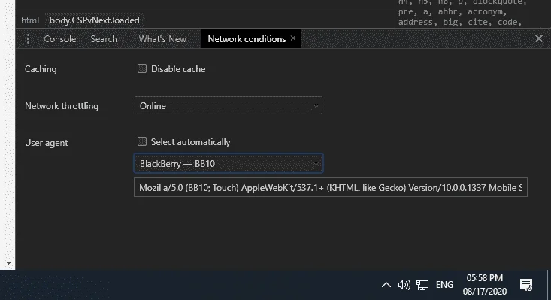Close the Network conditions tab
Viewport: 551px width, 300px height.
click(293, 38)
